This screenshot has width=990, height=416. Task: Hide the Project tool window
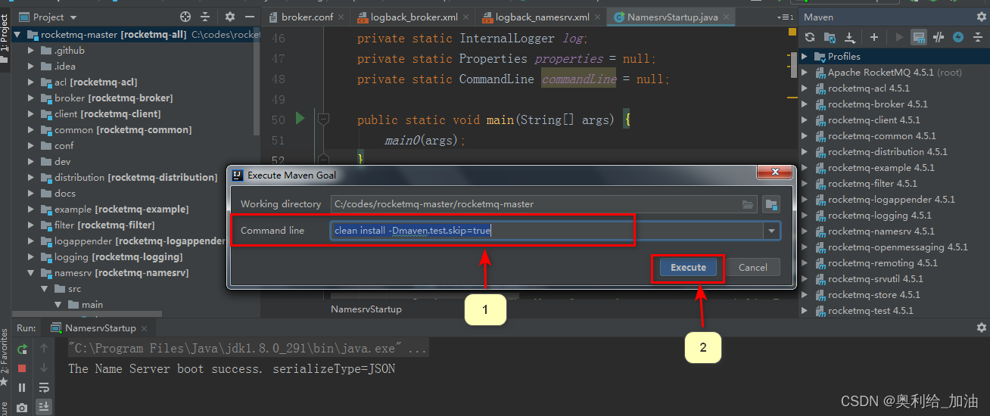click(x=250, y=17)
